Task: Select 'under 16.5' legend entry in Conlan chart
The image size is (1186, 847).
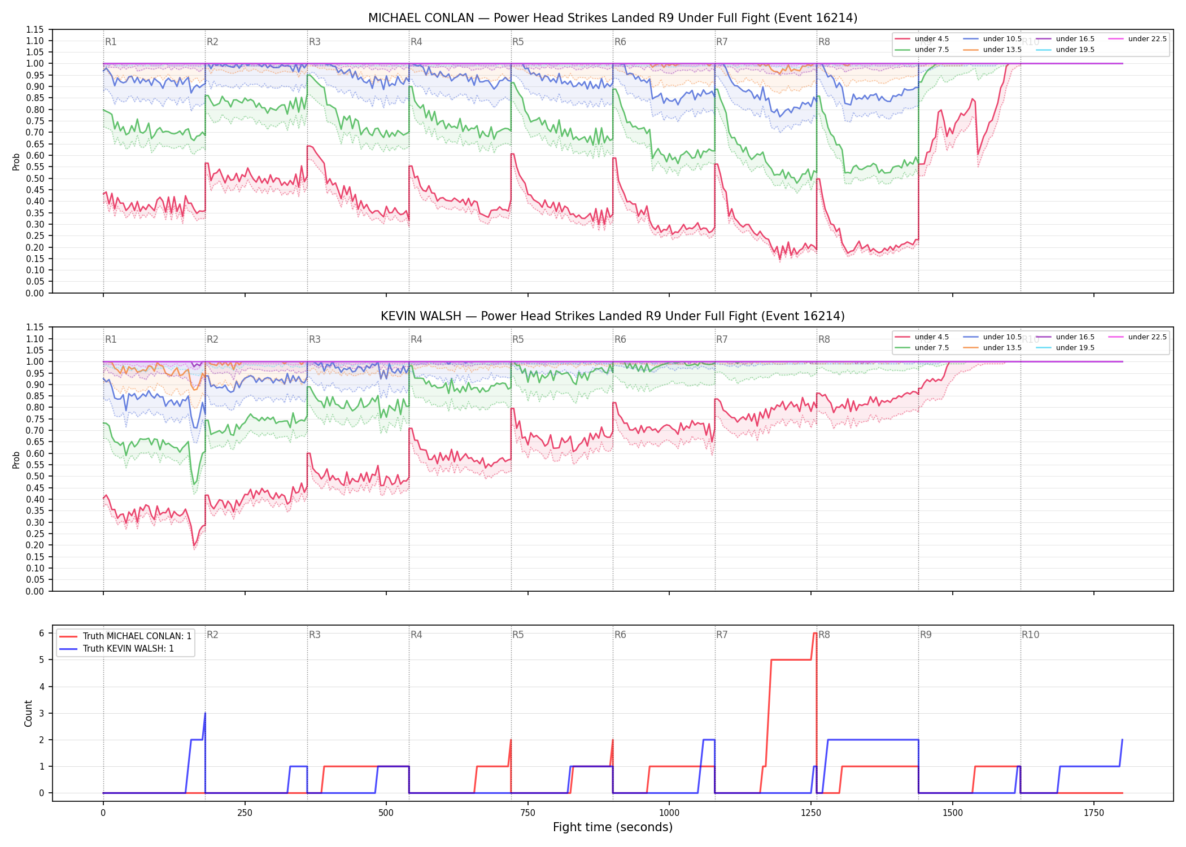Action: (x=1065, y=39)
